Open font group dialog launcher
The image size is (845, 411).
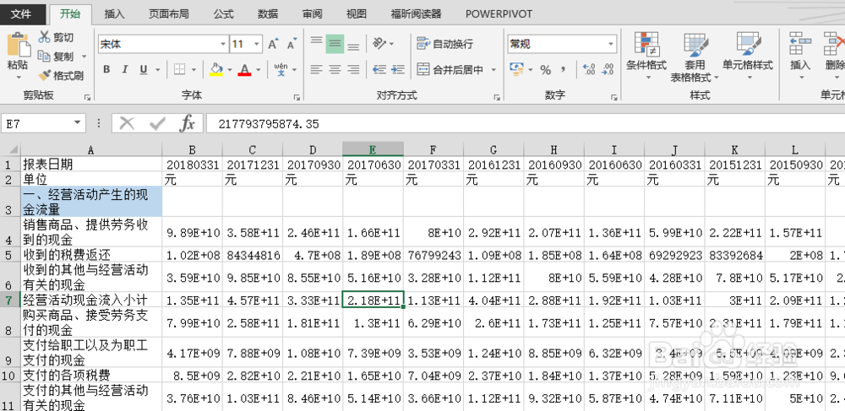pyautogui.click(x=297, y=97)
